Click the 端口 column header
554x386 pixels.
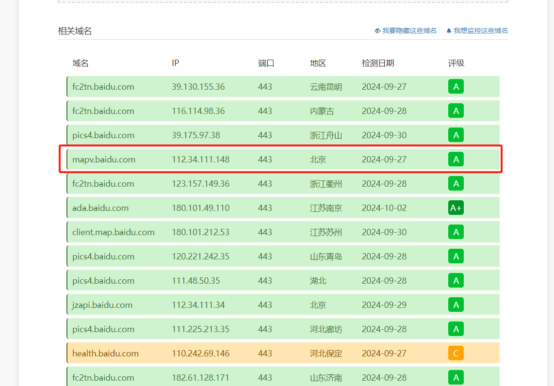pyautogui.click(x=266, y=63)
